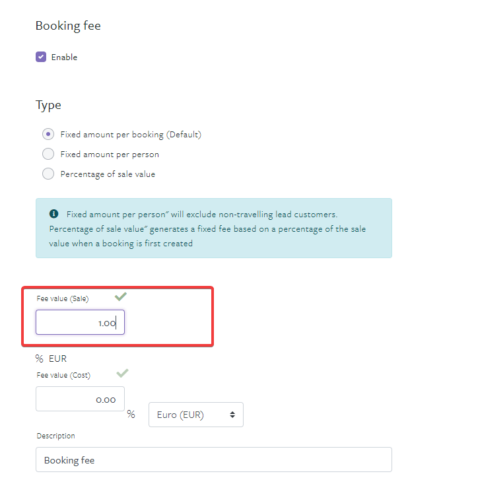The height and width of the screenshot is (480, 478).
Task: Click the Booking fee section heading
Action: point(68,26)
